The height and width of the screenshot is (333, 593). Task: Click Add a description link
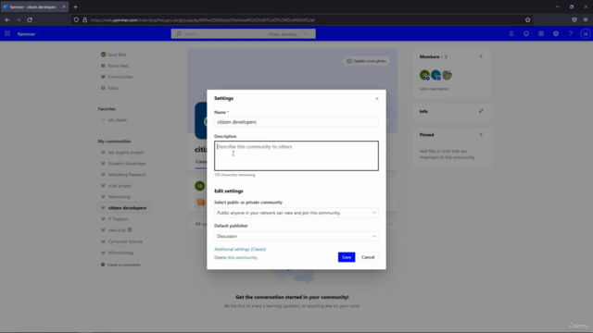(434, 89)
